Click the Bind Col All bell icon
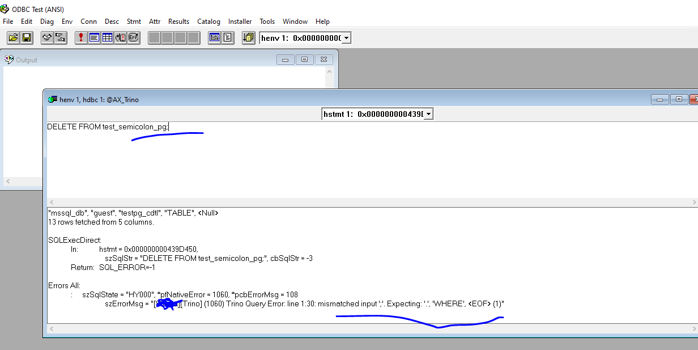698x350 pixels. pyautogui.click(x=120, y=37)
